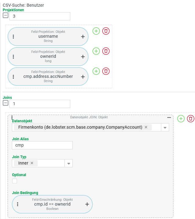Click the Projektionen count field showing 3
The height and width of the screenshot is (219, 195).
point(40,16)
